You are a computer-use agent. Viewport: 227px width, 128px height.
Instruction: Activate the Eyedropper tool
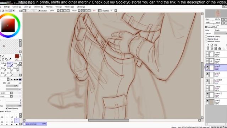pyautogui.click(x=10, y=59)
